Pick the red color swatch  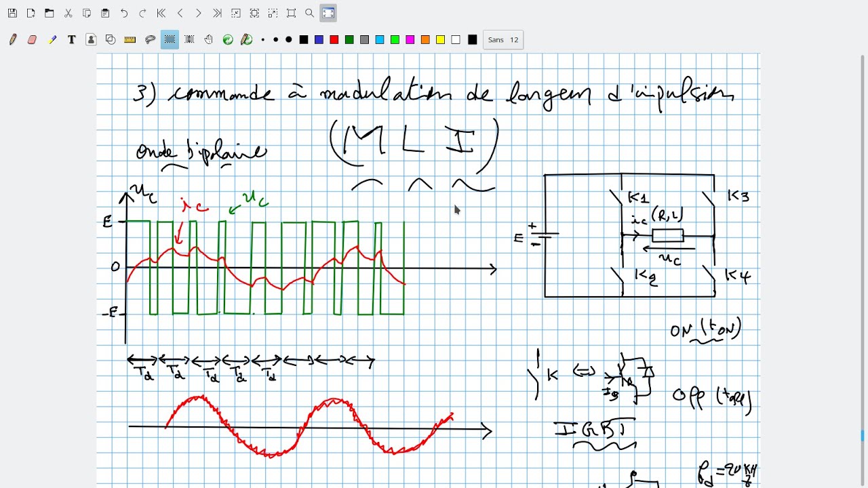[334, 40]
